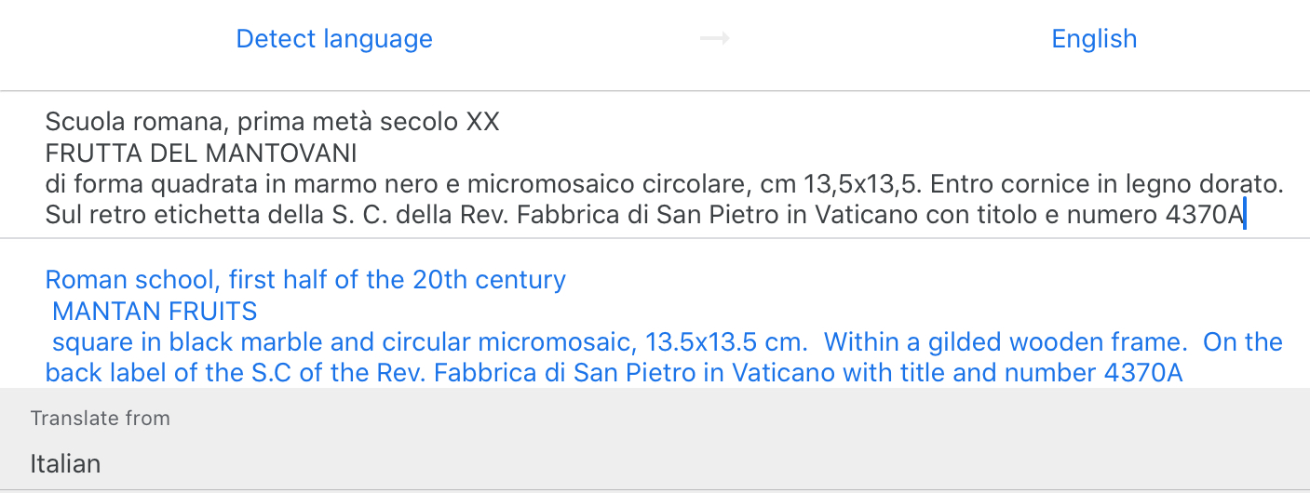
Task: Click 'Vaticano' in the Italian source text
Action: click(868, 215)
